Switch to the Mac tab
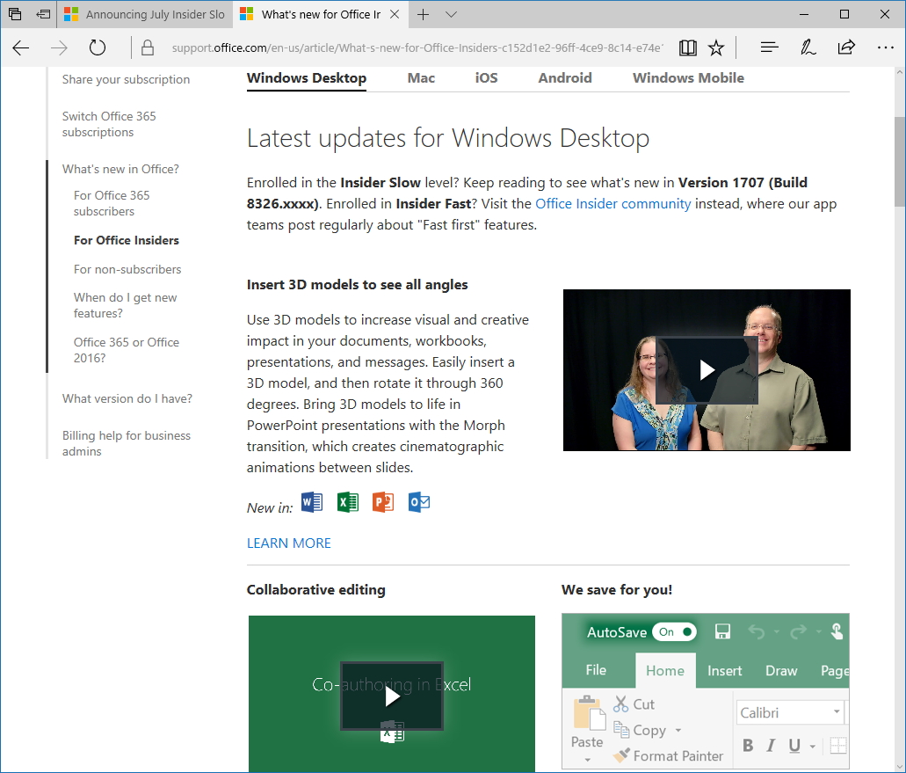The width and height of the screenshot is (906, 773). click(421, 77)
